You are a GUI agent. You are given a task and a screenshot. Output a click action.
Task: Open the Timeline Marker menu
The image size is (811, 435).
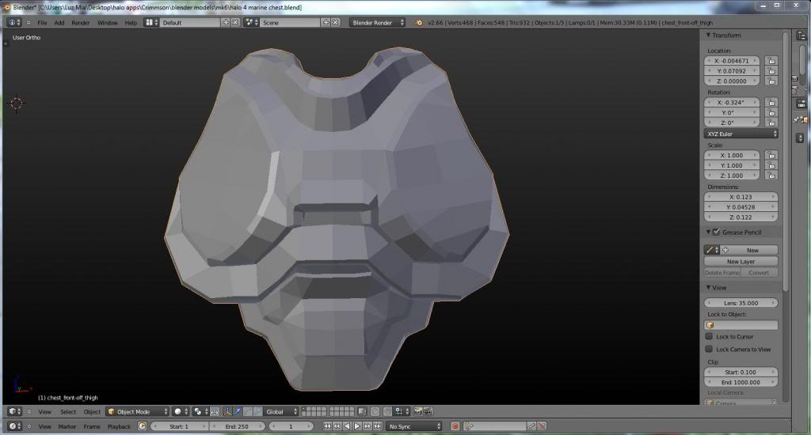67,427
